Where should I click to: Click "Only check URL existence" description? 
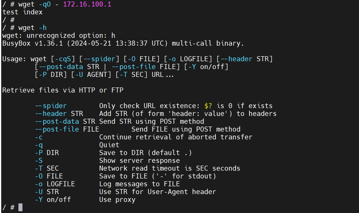pos(148,106)
